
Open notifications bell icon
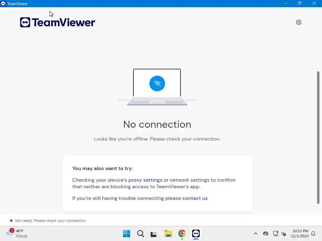(x=313, y=233)
